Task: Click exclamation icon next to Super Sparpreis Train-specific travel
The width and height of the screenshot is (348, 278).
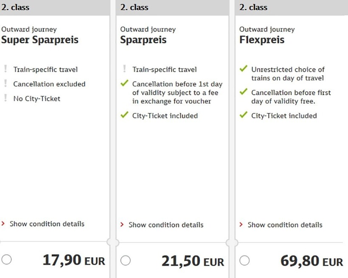Action: 6,69
